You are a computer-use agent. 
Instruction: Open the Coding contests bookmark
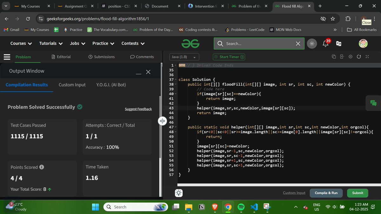tap(198, 29)
